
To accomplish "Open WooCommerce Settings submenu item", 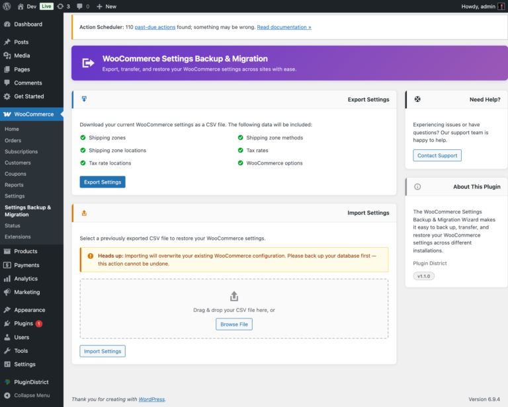I will 15,196.
